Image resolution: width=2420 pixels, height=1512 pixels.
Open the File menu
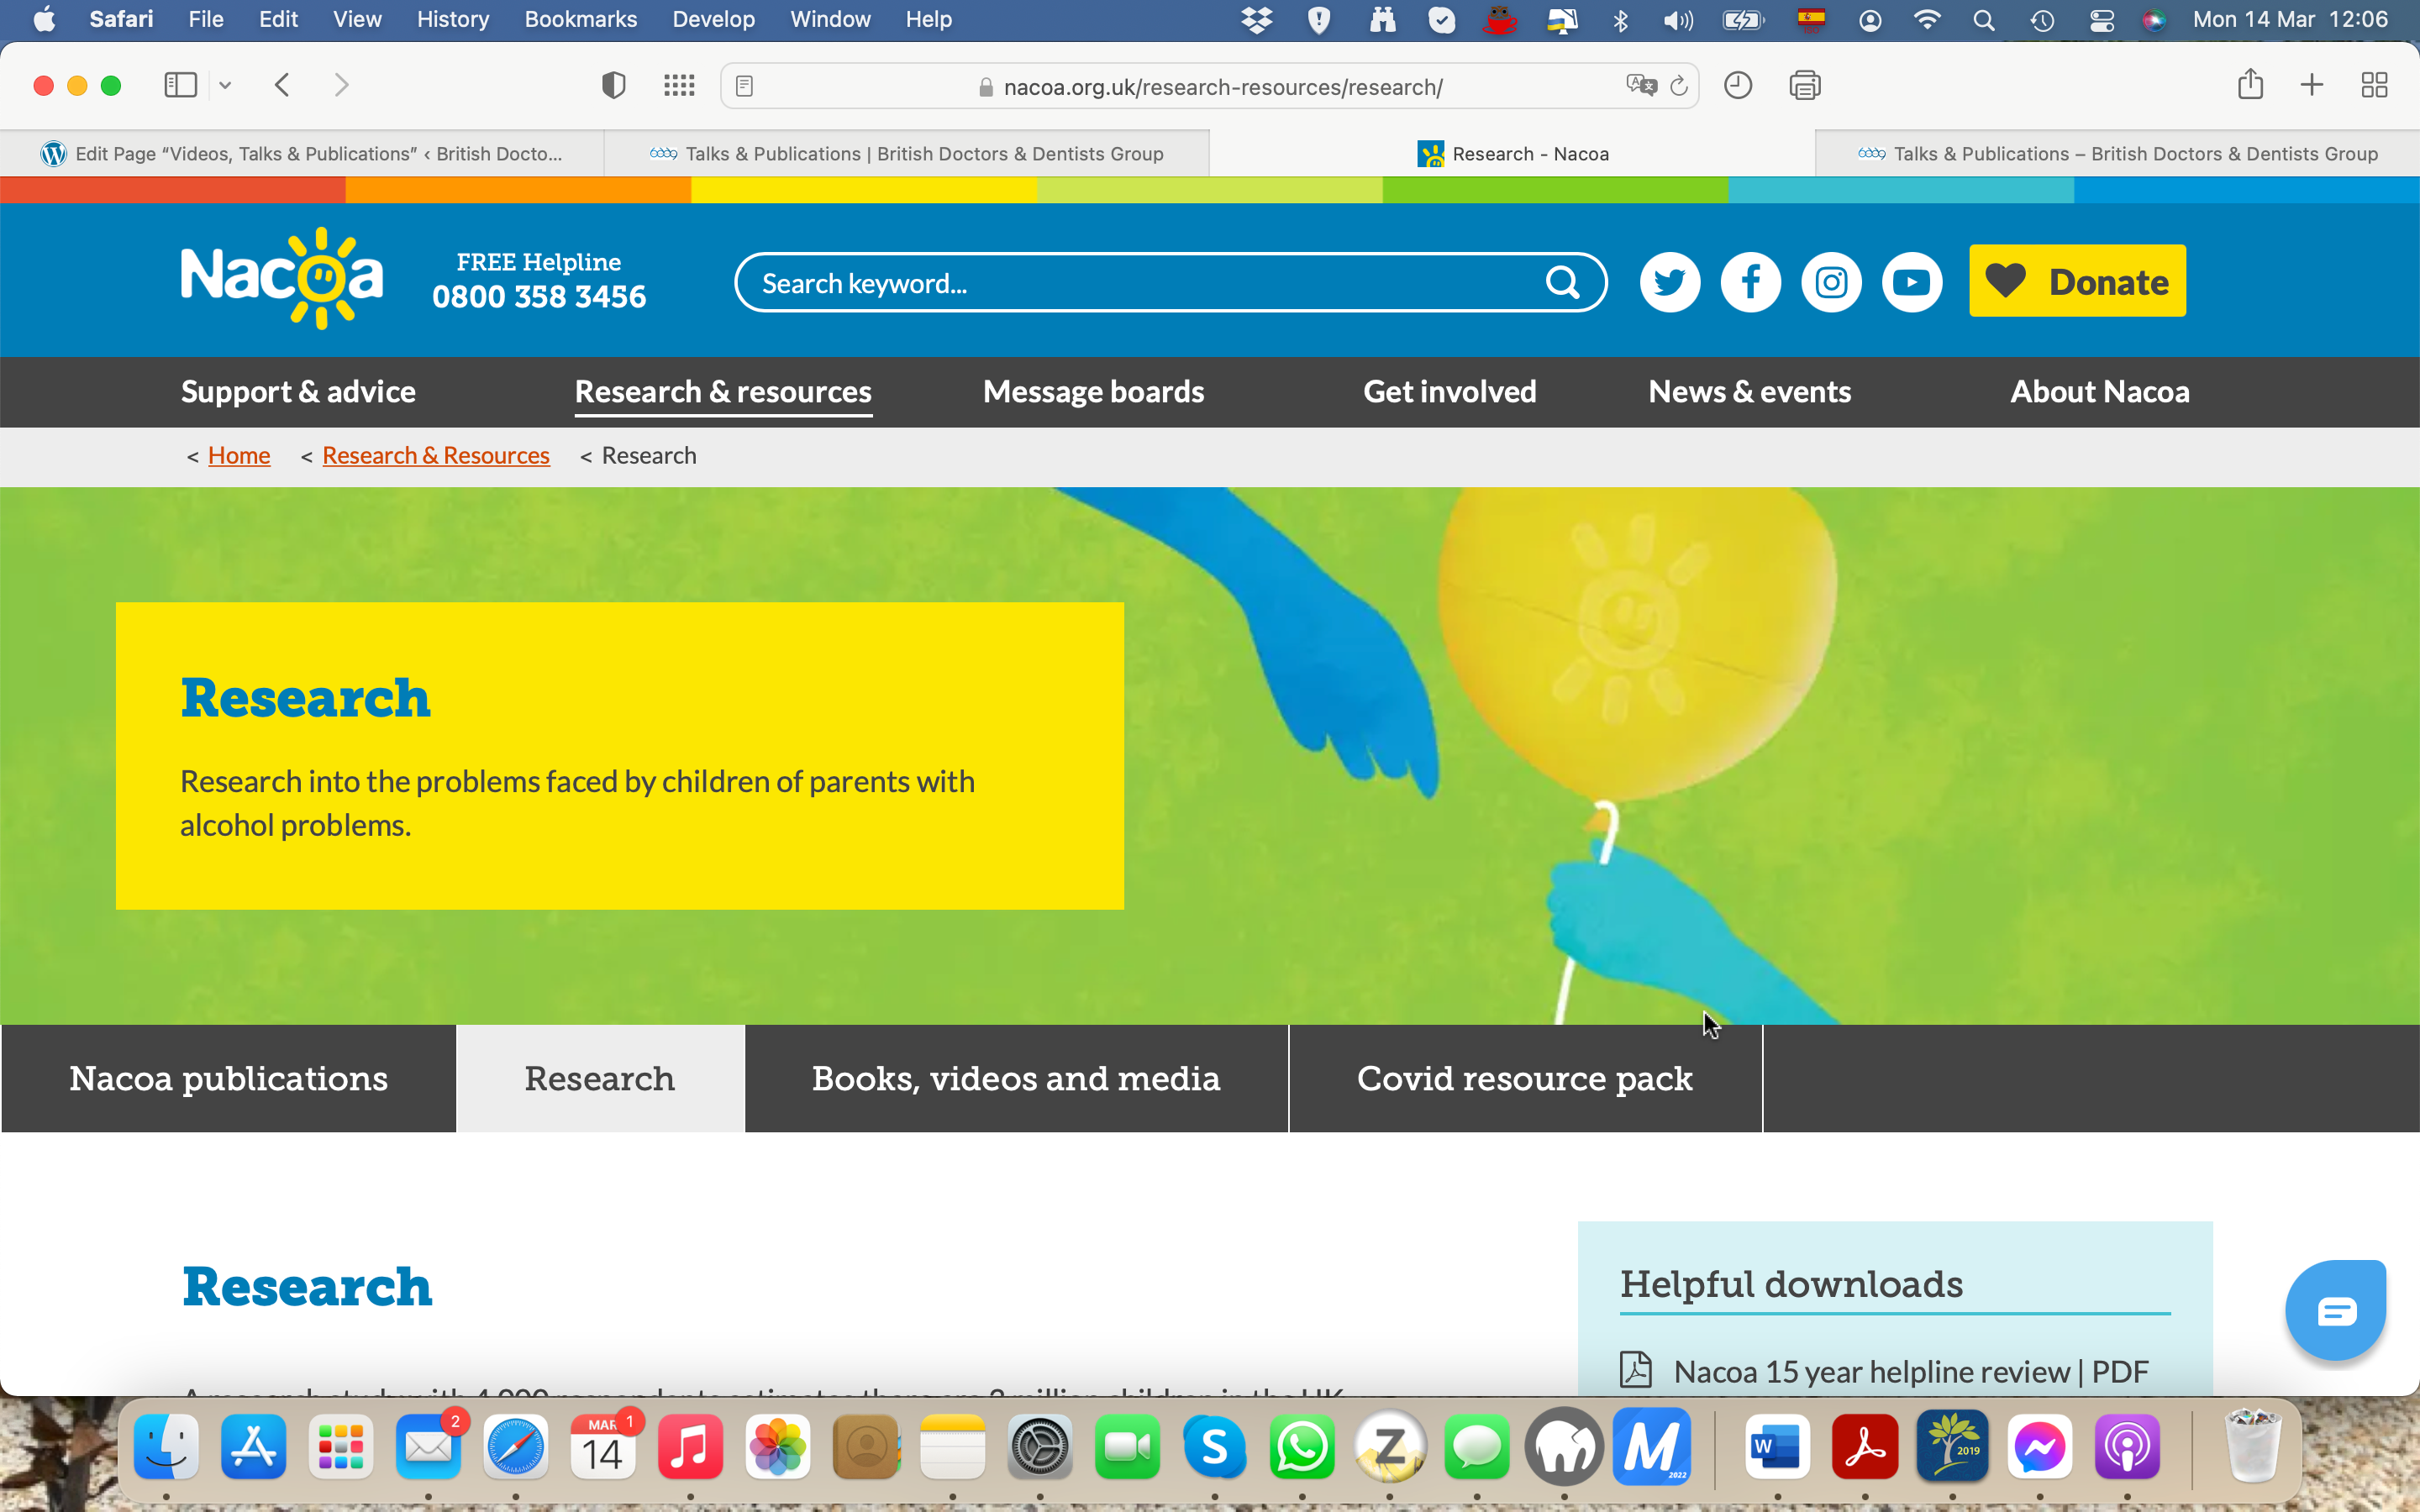(x=206, y=20)
